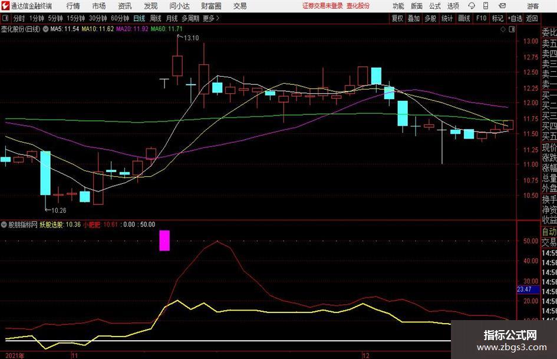Switch to 月线 monthly period

click(172, 18)
